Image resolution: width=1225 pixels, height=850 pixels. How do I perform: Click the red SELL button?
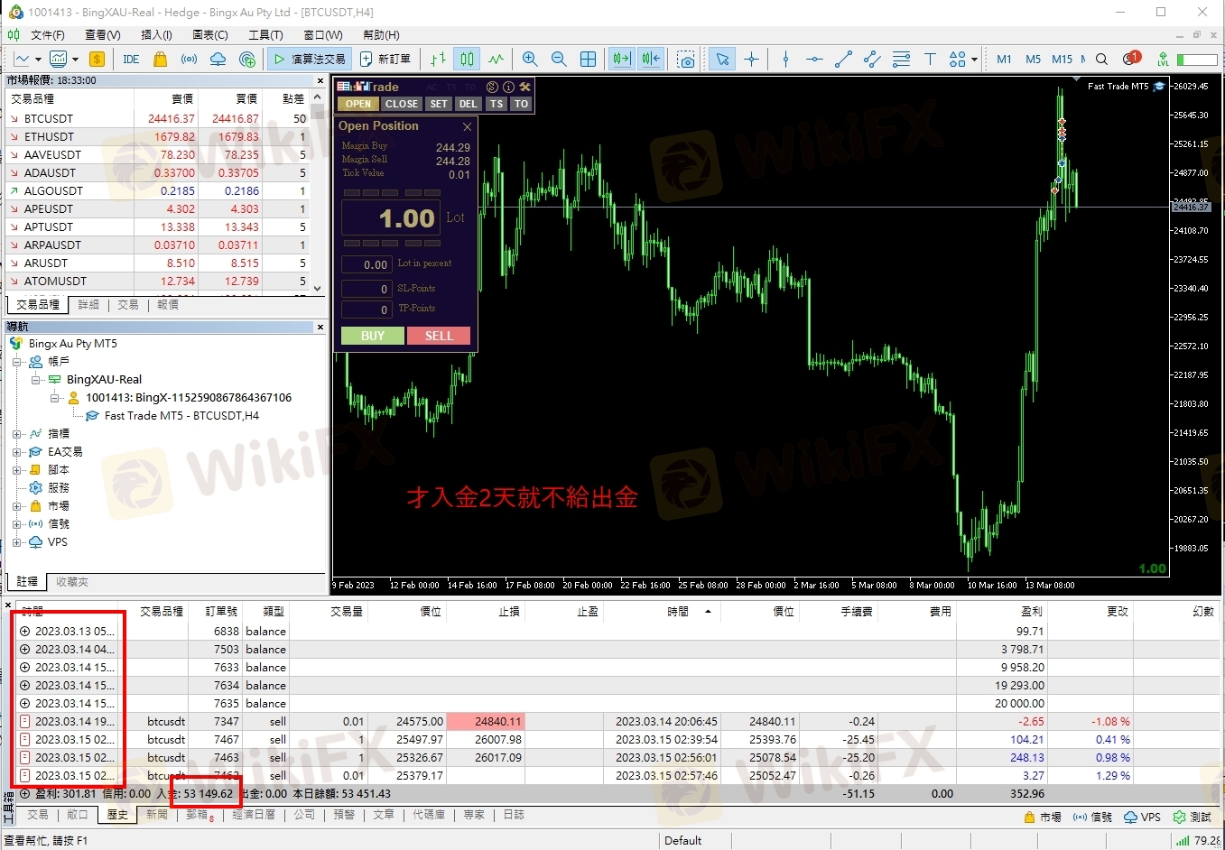click(x=439, y=336)
